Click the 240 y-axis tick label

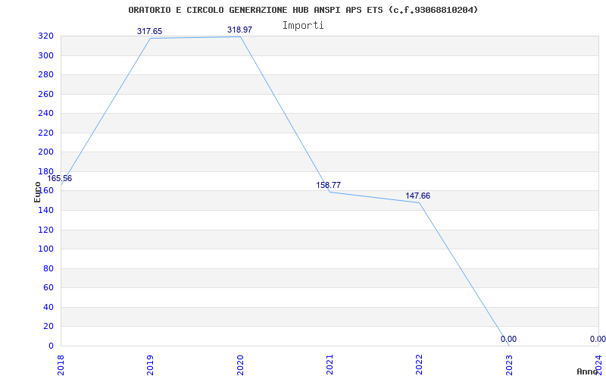tap(45, 113)
